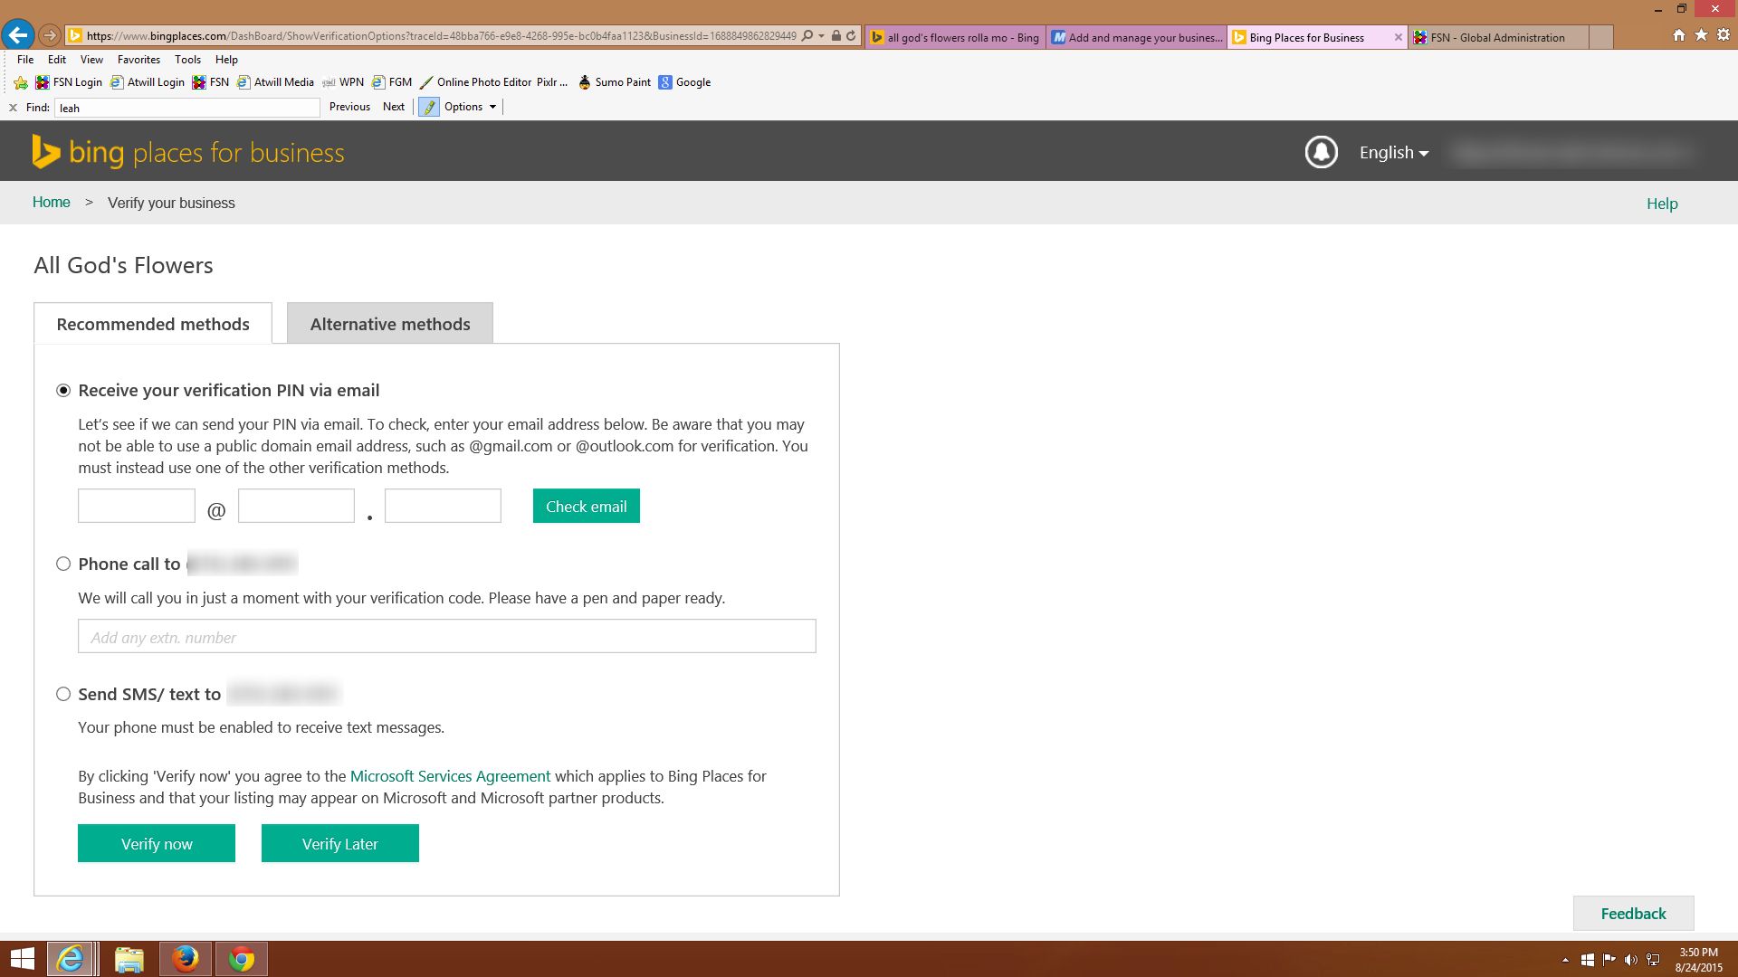Open the IE tools gear icon
This screenshot has height=977, width=1738.
(1723, 35)
